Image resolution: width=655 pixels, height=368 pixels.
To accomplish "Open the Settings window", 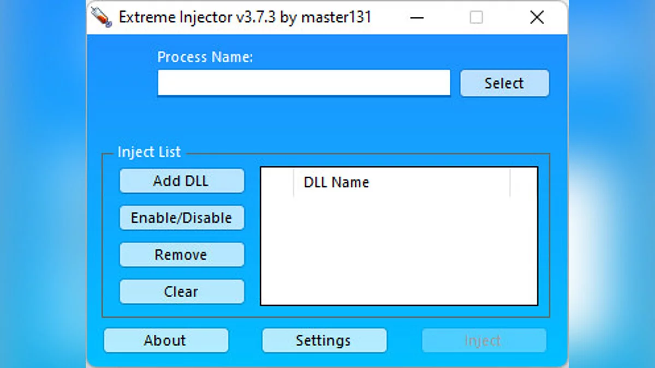I will click(x=324, y=341).
